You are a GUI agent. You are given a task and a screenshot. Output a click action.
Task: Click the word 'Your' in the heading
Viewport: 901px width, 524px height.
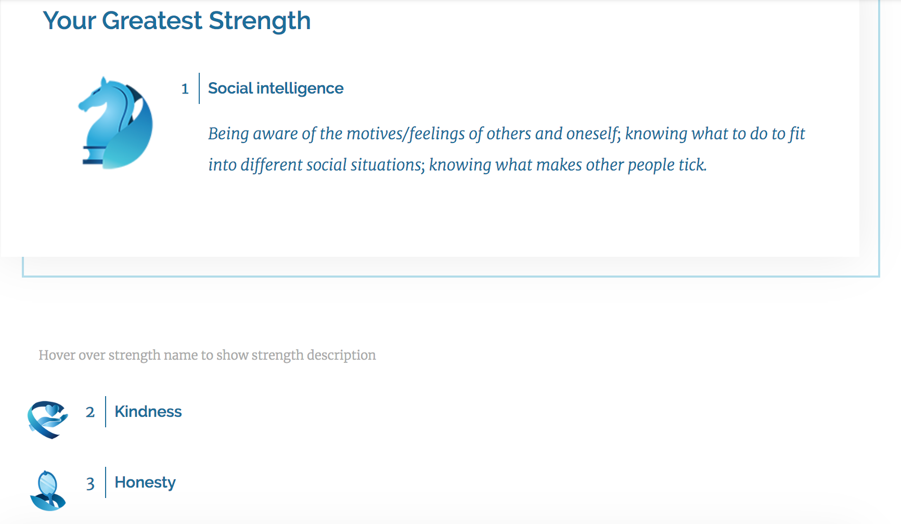(x=69, y=21)
